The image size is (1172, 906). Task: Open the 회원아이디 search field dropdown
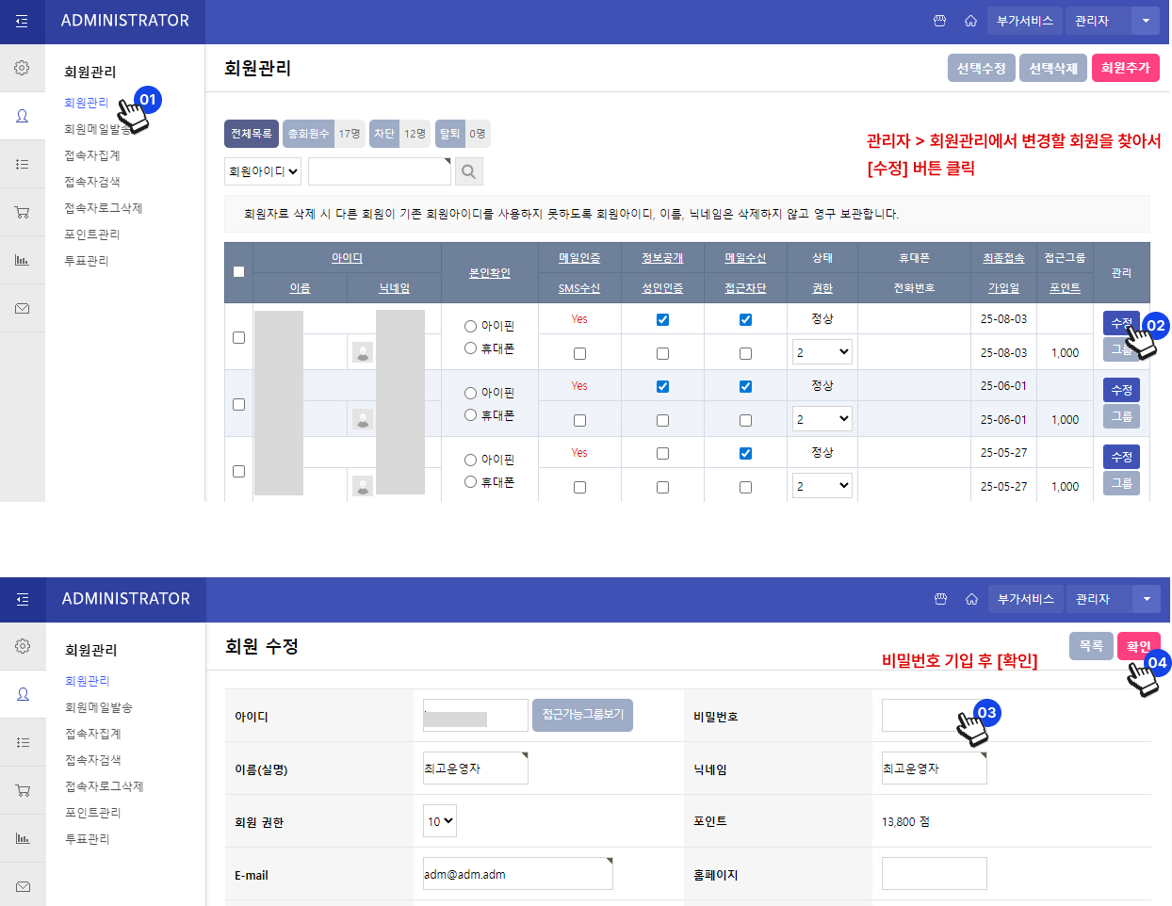pos(263,171)
